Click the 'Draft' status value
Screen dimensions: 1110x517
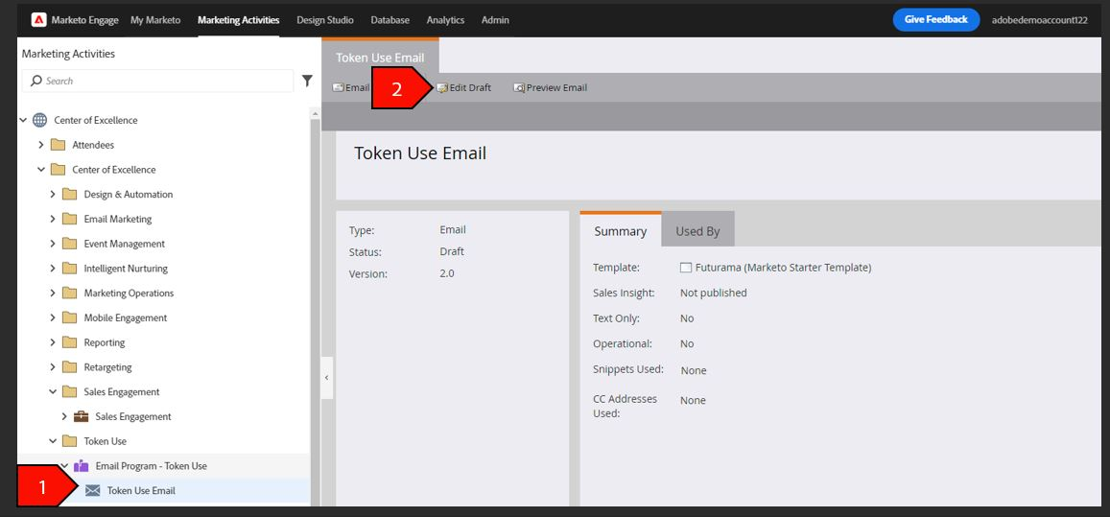tap(452, 251)
